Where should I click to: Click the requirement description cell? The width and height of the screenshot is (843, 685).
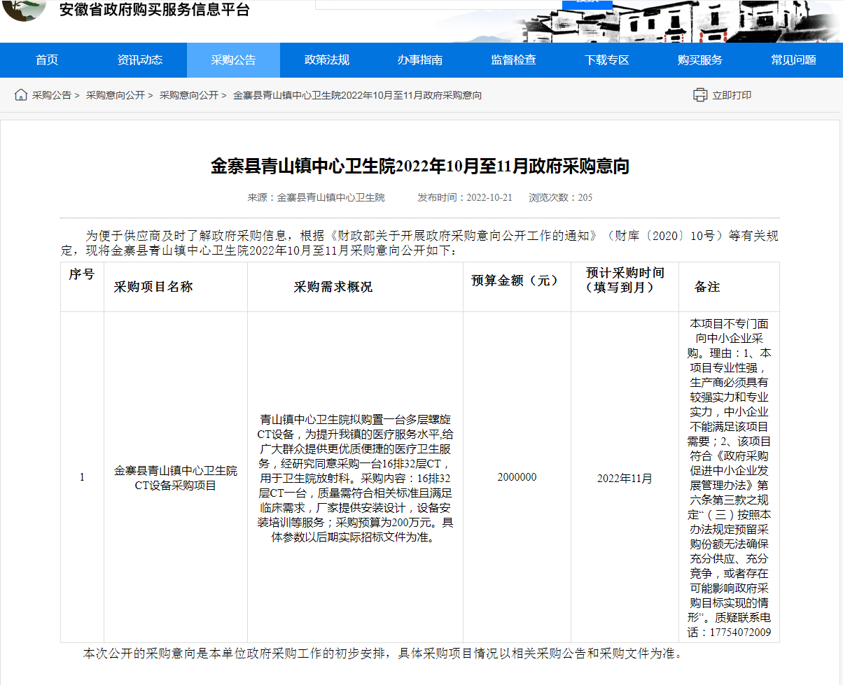[356, 478]
